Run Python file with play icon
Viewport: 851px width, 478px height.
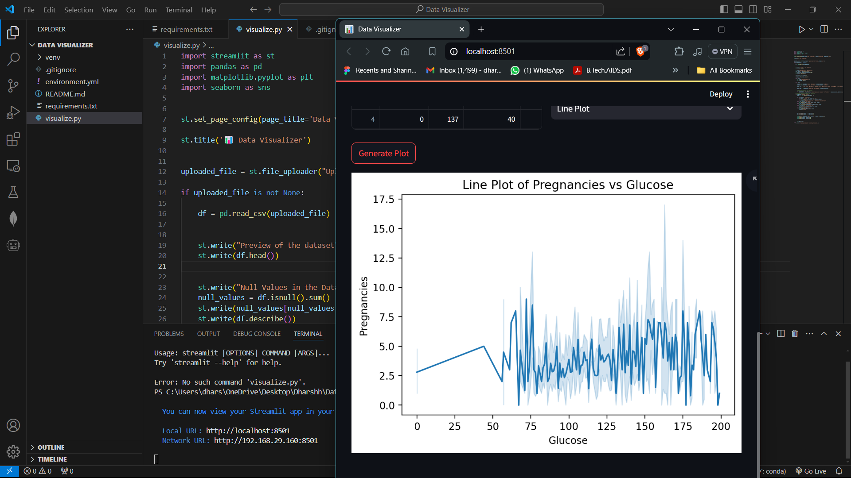[x=801, y=29]
